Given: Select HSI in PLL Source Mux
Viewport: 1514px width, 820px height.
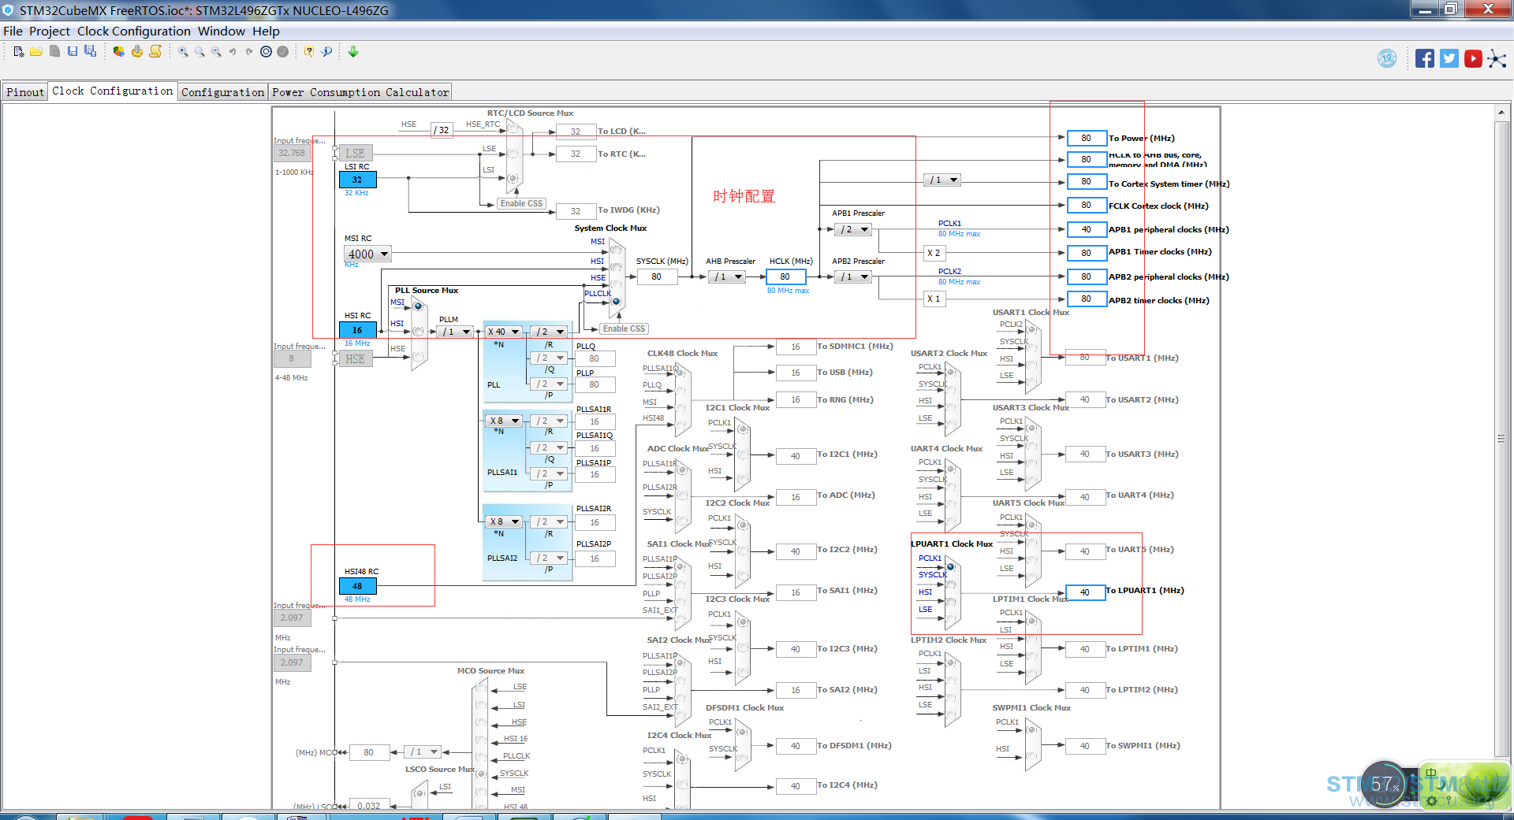Looking at the screenshot, I should point(418,331).
